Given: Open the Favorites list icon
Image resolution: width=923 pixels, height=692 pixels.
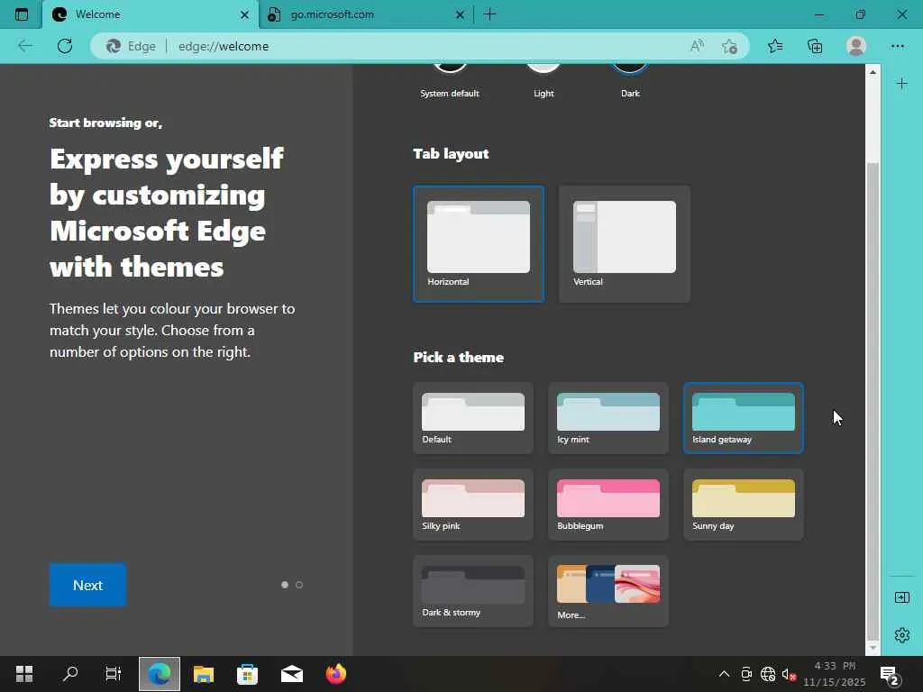Looking at the screenshot, I should pos(775,46).
